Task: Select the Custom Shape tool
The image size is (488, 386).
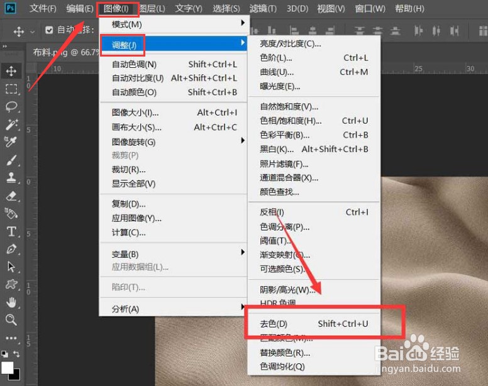Action: pyautogui.click(x=11, y=284)
